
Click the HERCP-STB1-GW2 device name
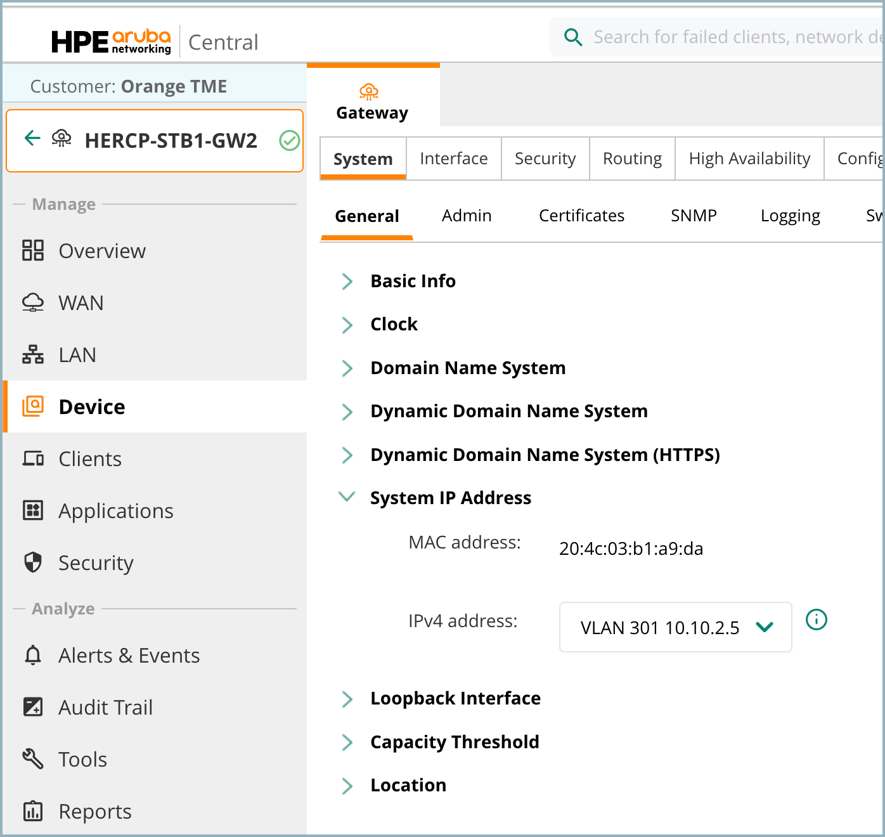tap(171, 140)
